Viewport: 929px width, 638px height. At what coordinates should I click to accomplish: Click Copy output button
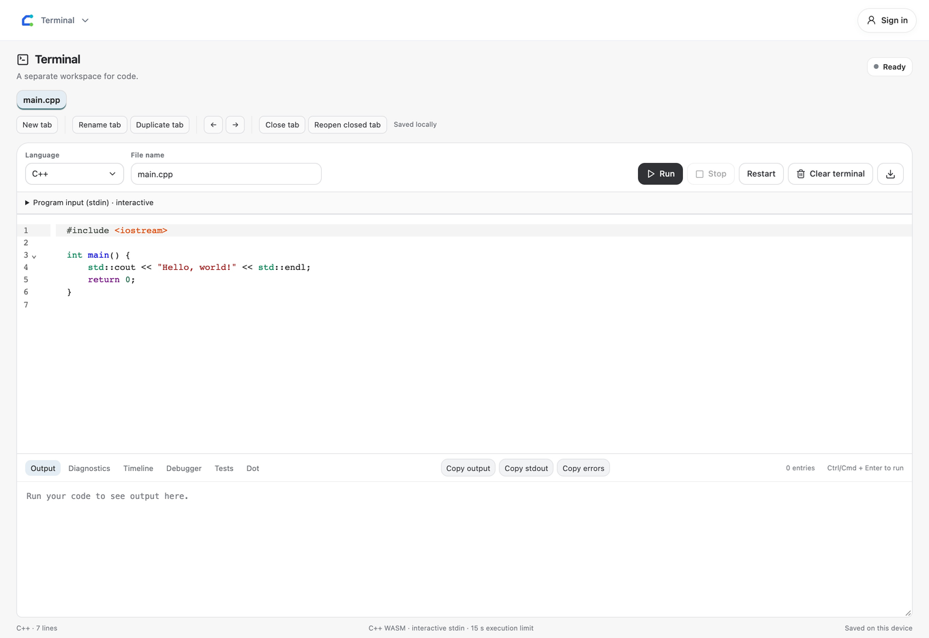tap(468, 468)
